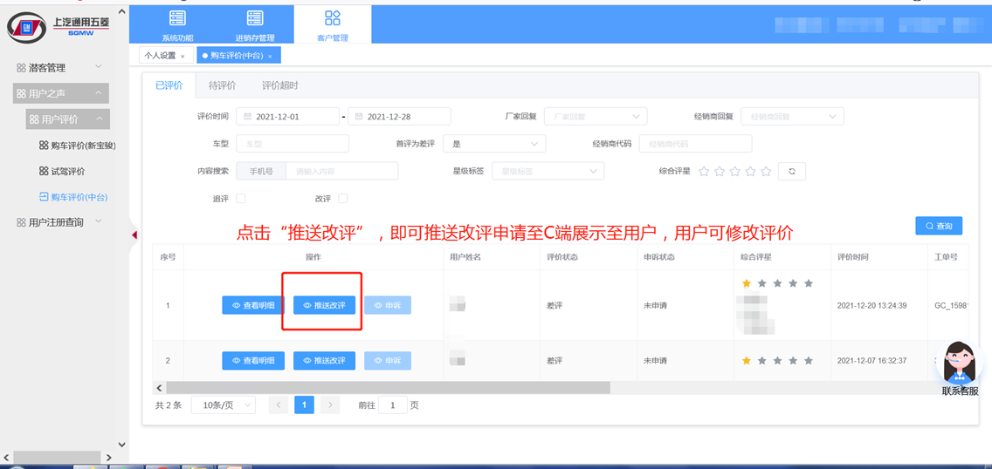Click the horizontal table scrollbar

coord(388,388)
